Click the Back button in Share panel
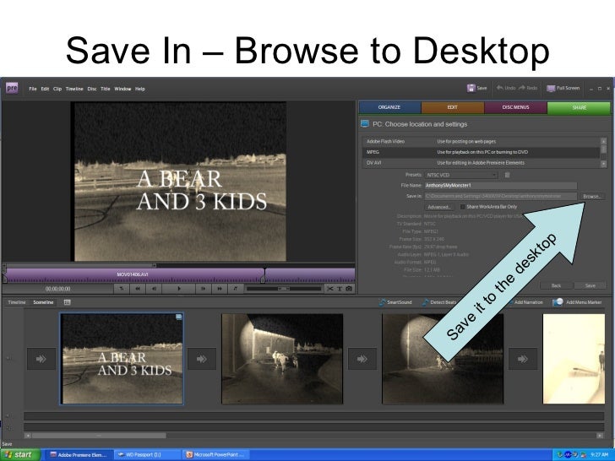Screen dimensions: 615x461 click(556, 285)
